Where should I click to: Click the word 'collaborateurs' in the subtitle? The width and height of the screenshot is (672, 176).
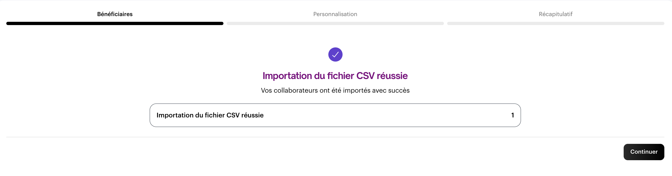296,90
